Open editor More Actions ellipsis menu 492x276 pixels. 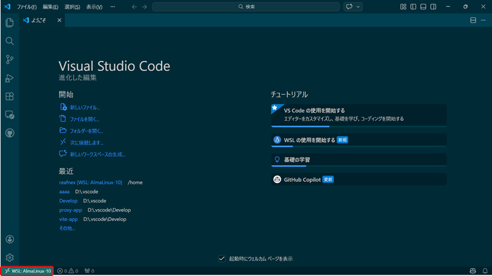[x=483, y=21]
